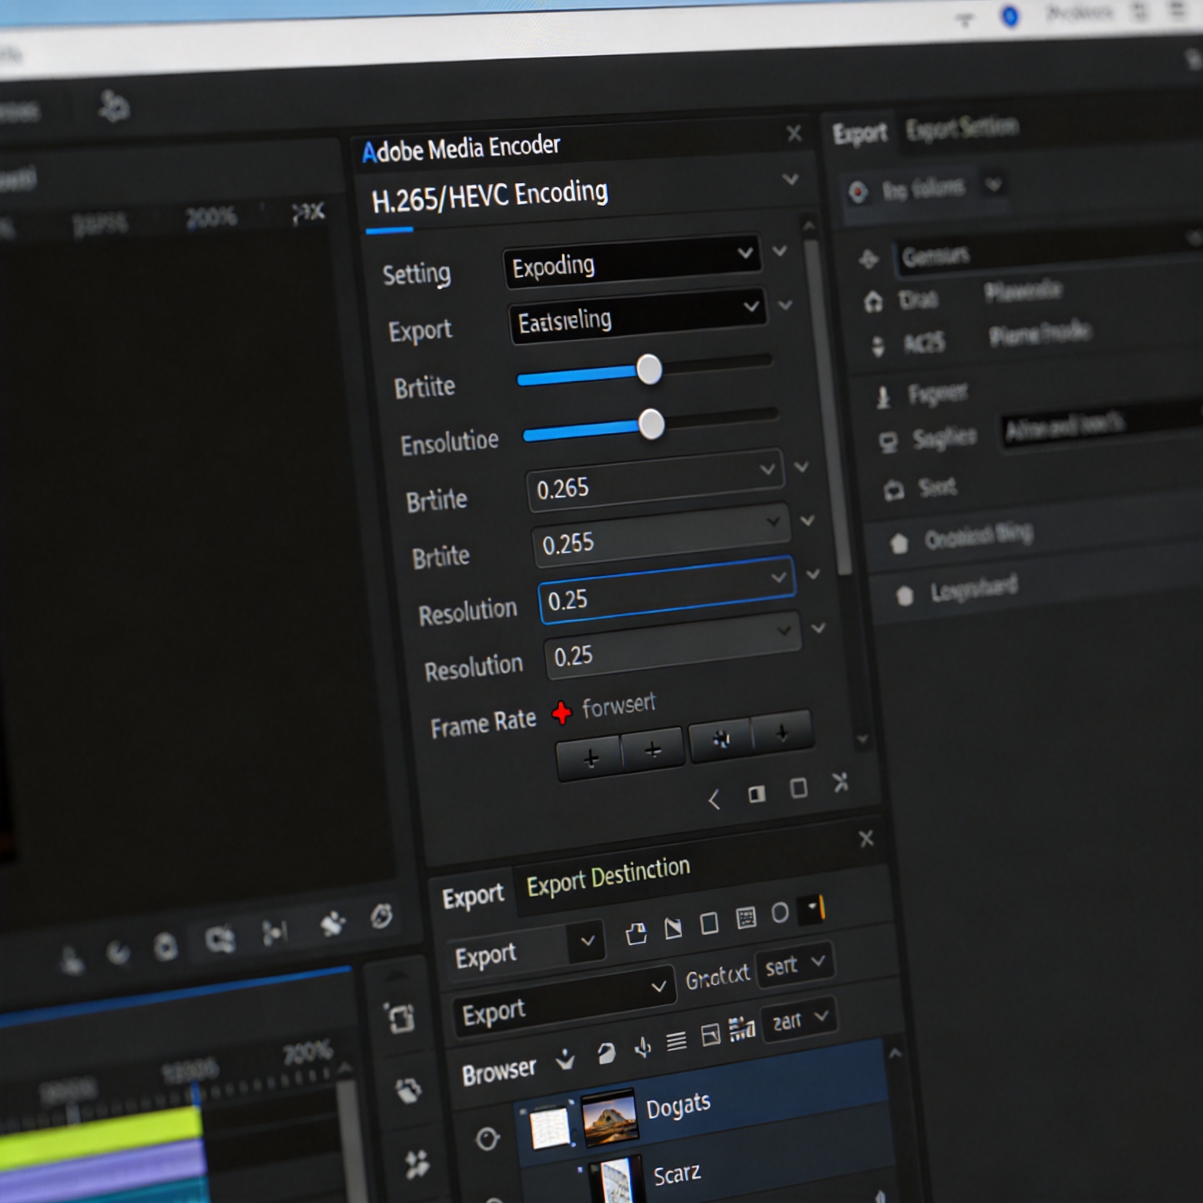Open the Setting dropdown showing Expoding
The image size is (1203, 1203).
coord(631,261)
